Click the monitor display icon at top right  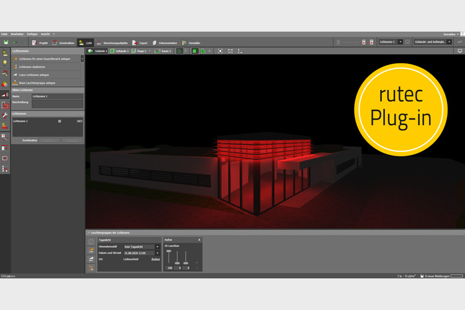tap(459, 51)
